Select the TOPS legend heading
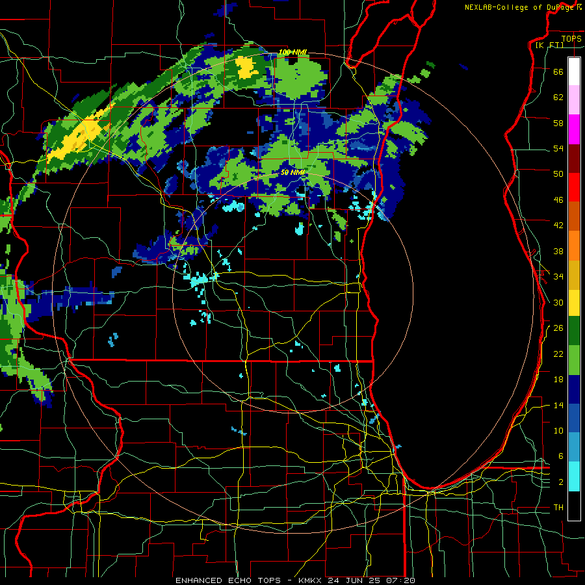The height and width of the screenshot is (585, 585). coord(571,38)
